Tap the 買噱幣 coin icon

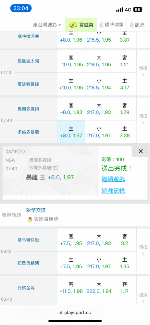pos(73,25)
